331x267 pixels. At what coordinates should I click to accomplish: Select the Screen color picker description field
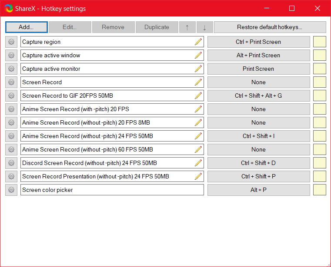(112, 190)
